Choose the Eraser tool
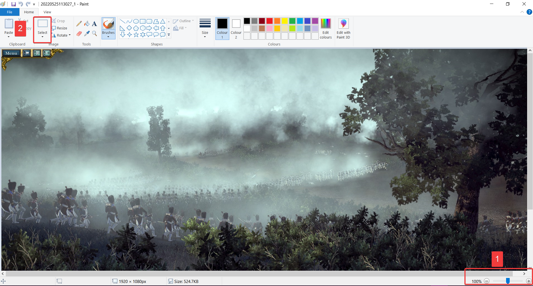Viewport: 533px width, 286px height. (x=79, y=34)
